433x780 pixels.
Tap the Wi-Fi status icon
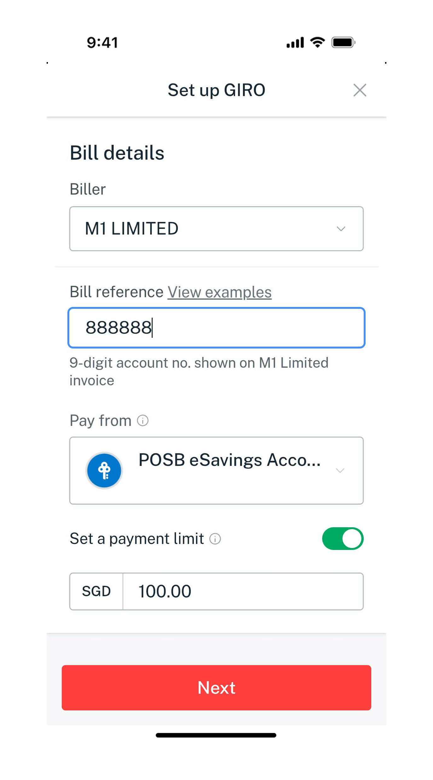(317, 42)
